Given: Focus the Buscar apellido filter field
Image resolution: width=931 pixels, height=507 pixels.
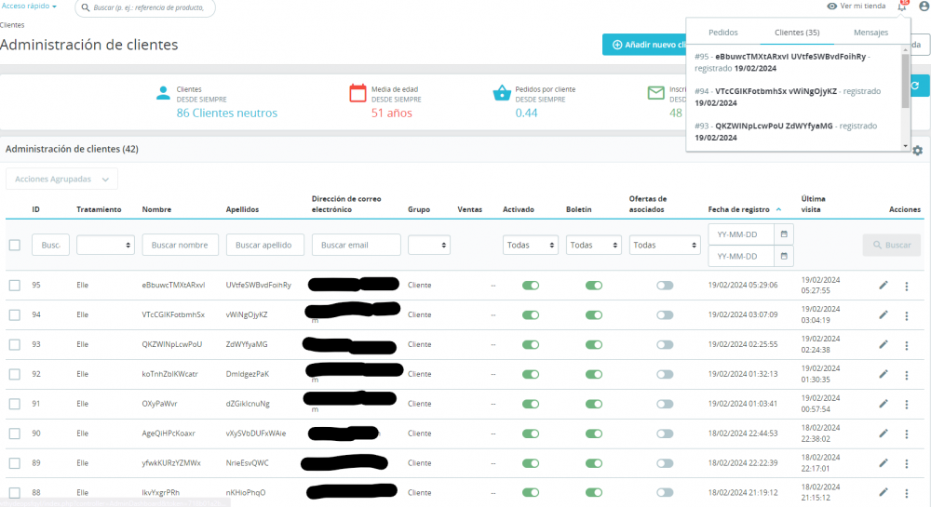Looking at the screenshot, I should click(x=264, y=245).
